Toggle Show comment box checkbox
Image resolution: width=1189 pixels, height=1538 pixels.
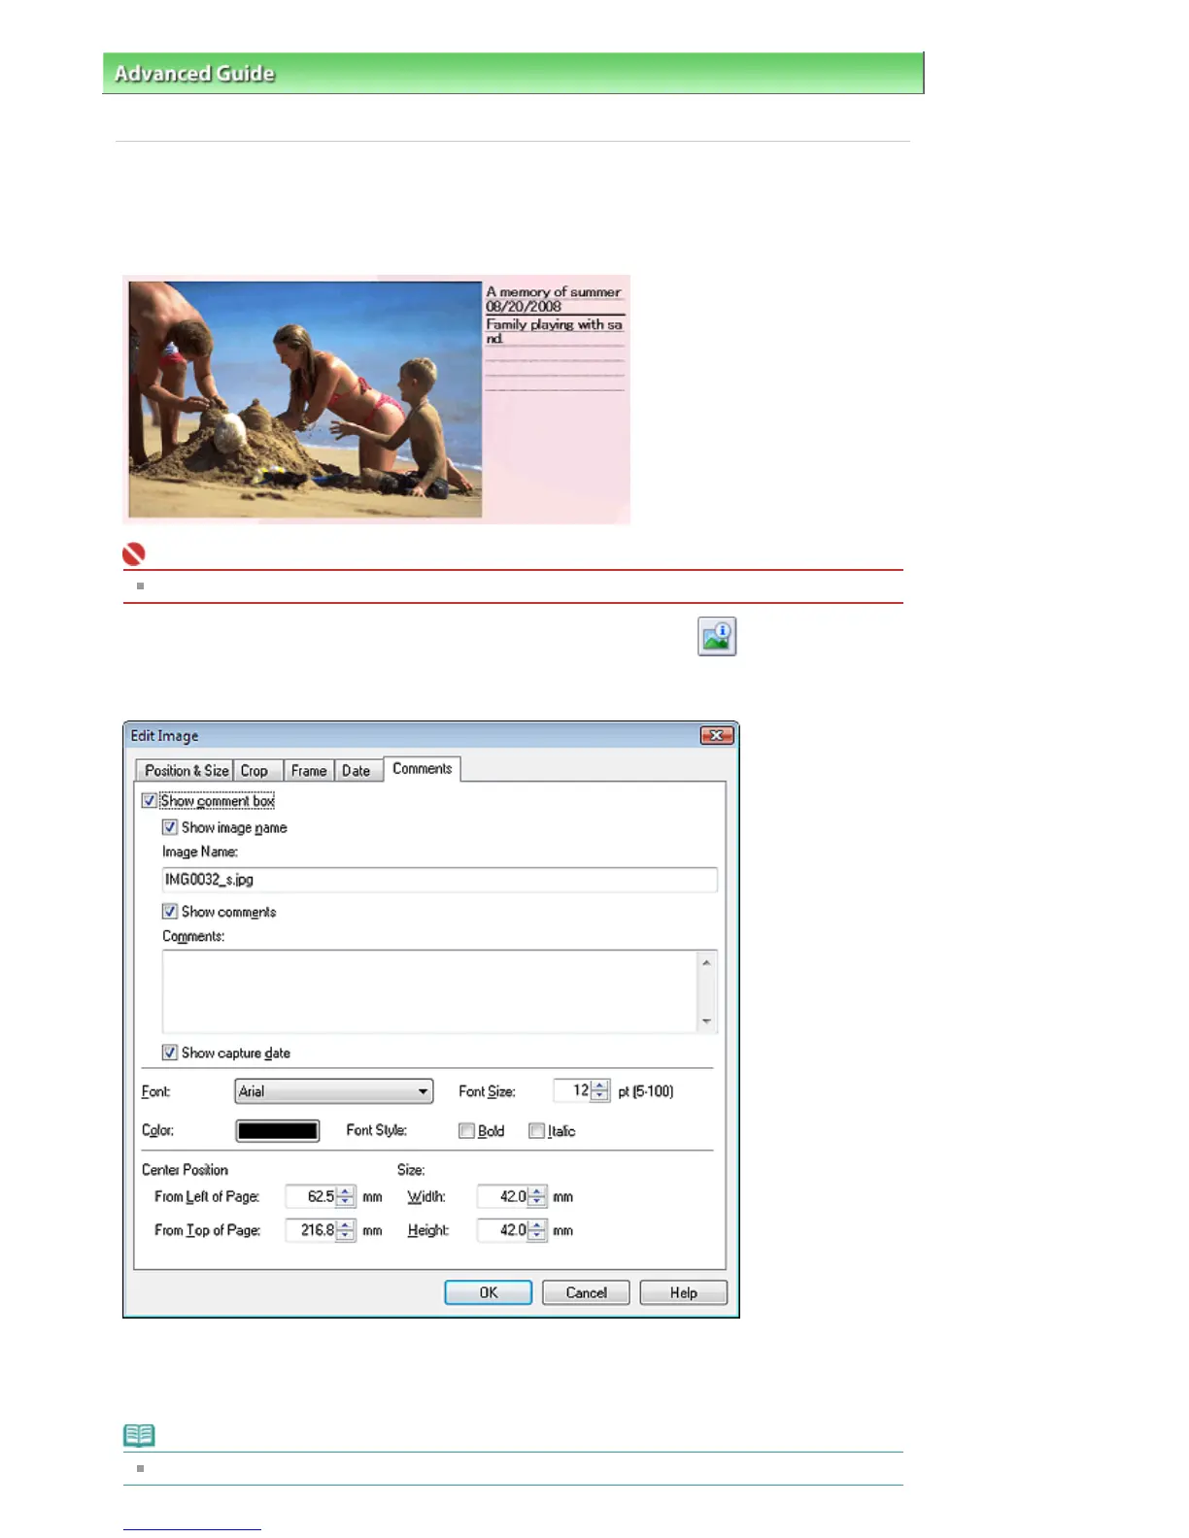pyautogui.click(x=150, y=801)
